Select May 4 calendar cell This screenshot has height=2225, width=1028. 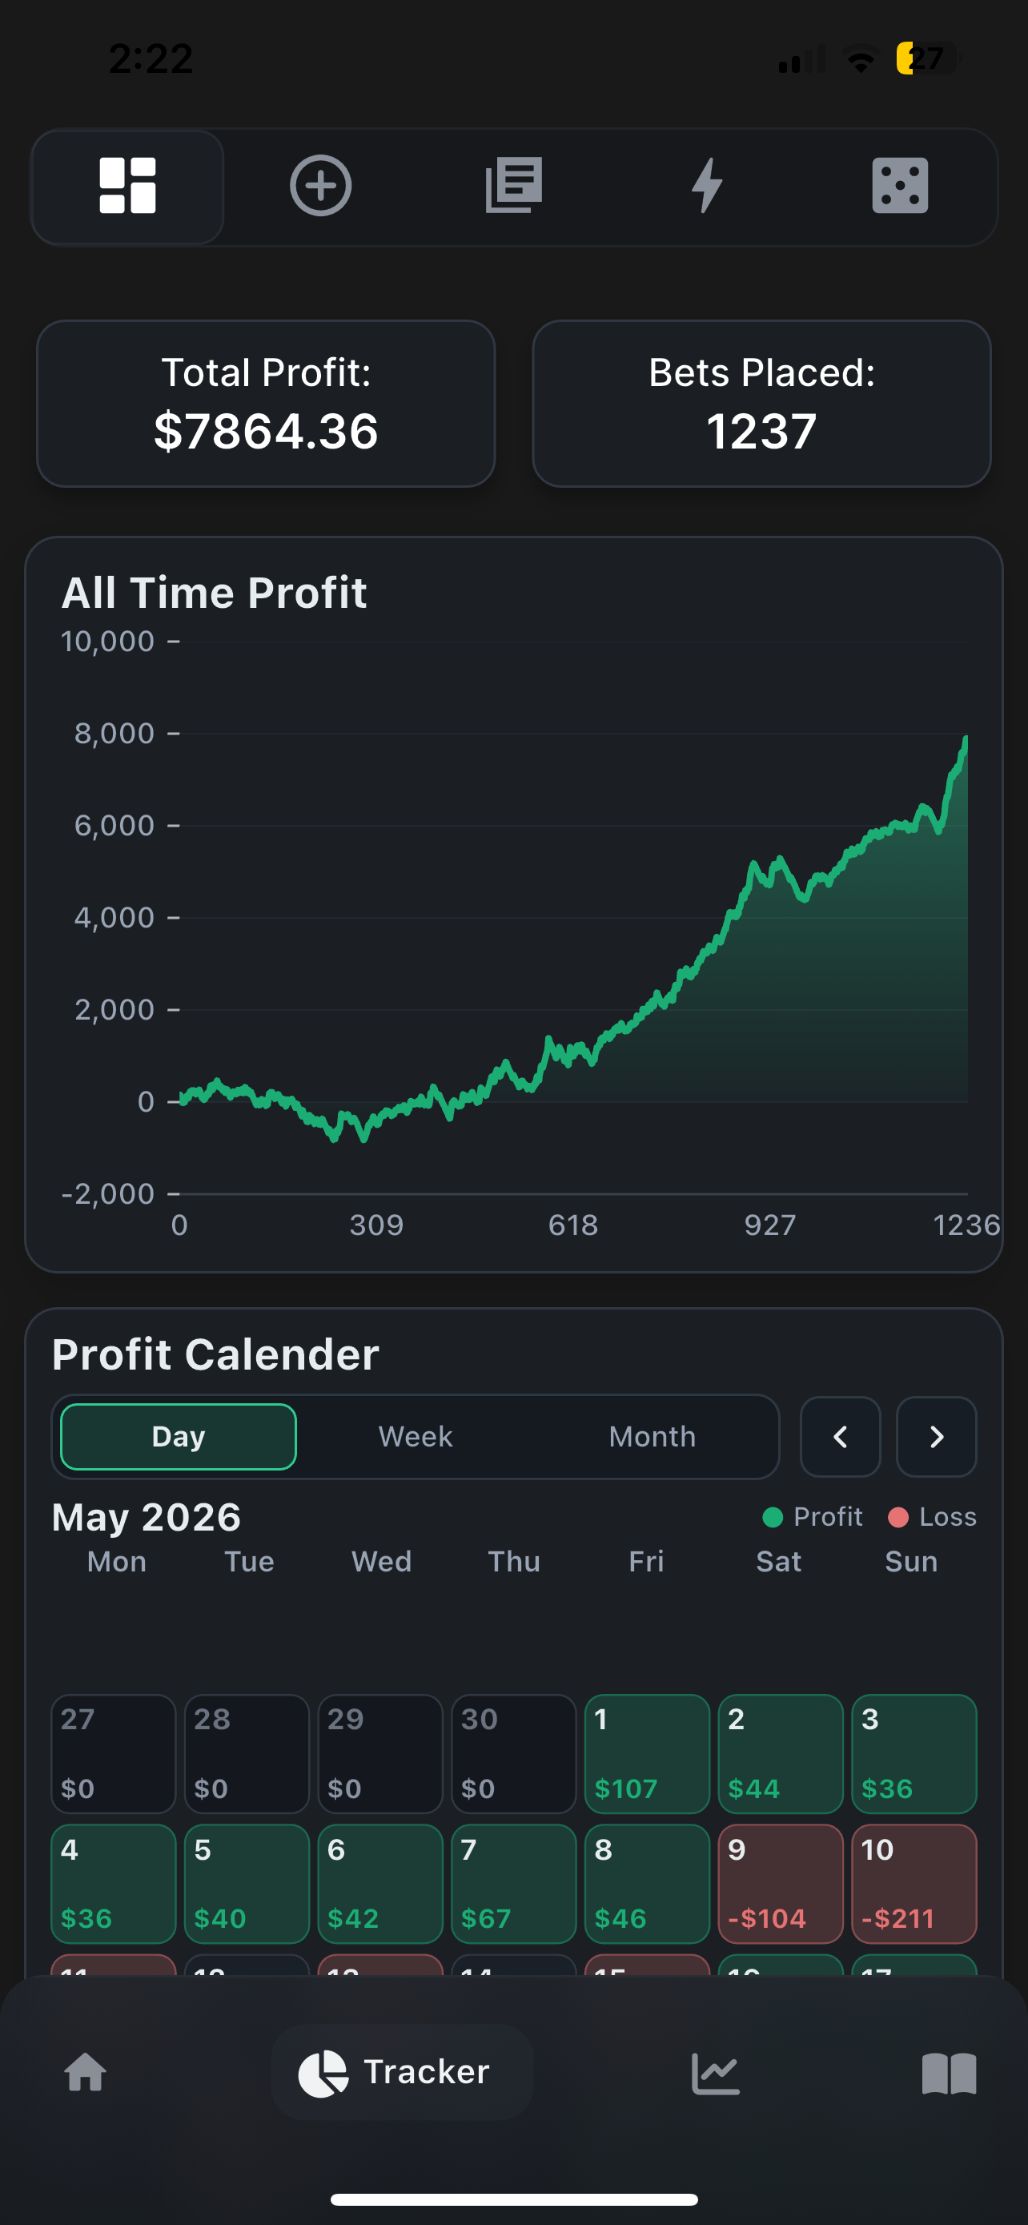click(x=114, y=1884)
